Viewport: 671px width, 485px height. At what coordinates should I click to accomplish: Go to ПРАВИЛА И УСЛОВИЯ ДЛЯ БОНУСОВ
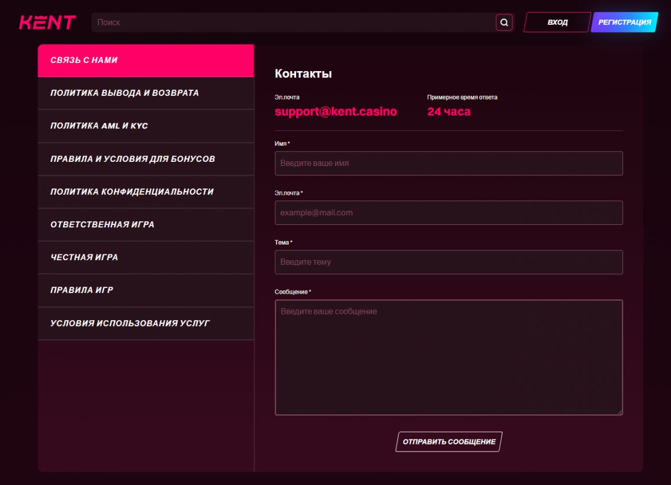(x=146, y=159)
